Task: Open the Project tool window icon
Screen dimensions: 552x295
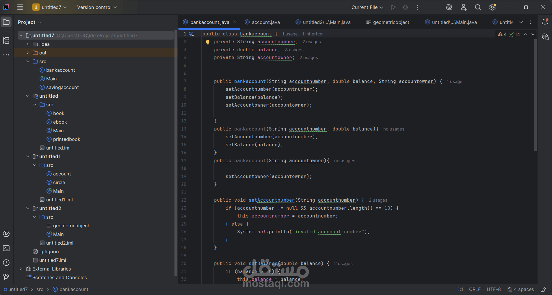Action: click(x=6, y=22)
